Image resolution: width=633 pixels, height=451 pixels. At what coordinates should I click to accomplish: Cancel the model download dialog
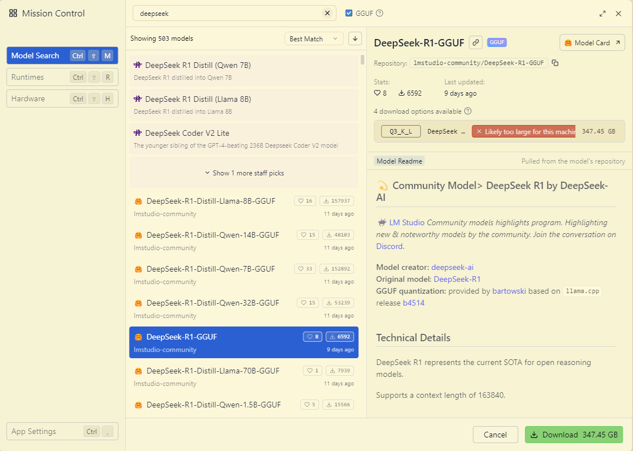[495, 435]
